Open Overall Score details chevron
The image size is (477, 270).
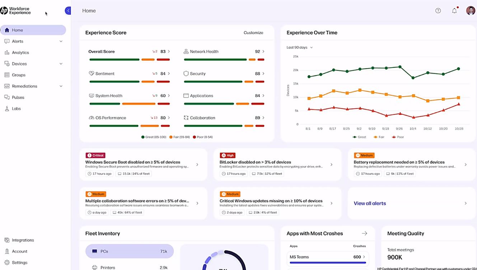(169, 51)
